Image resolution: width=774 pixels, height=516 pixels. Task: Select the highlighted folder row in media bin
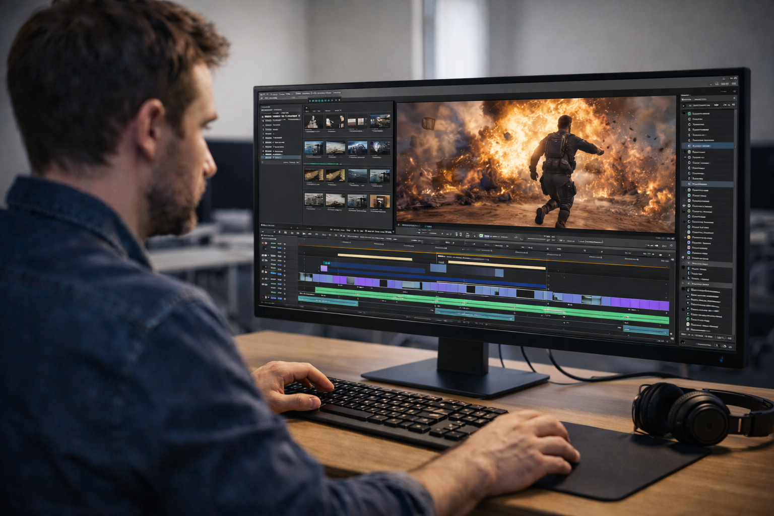[280, 158]
